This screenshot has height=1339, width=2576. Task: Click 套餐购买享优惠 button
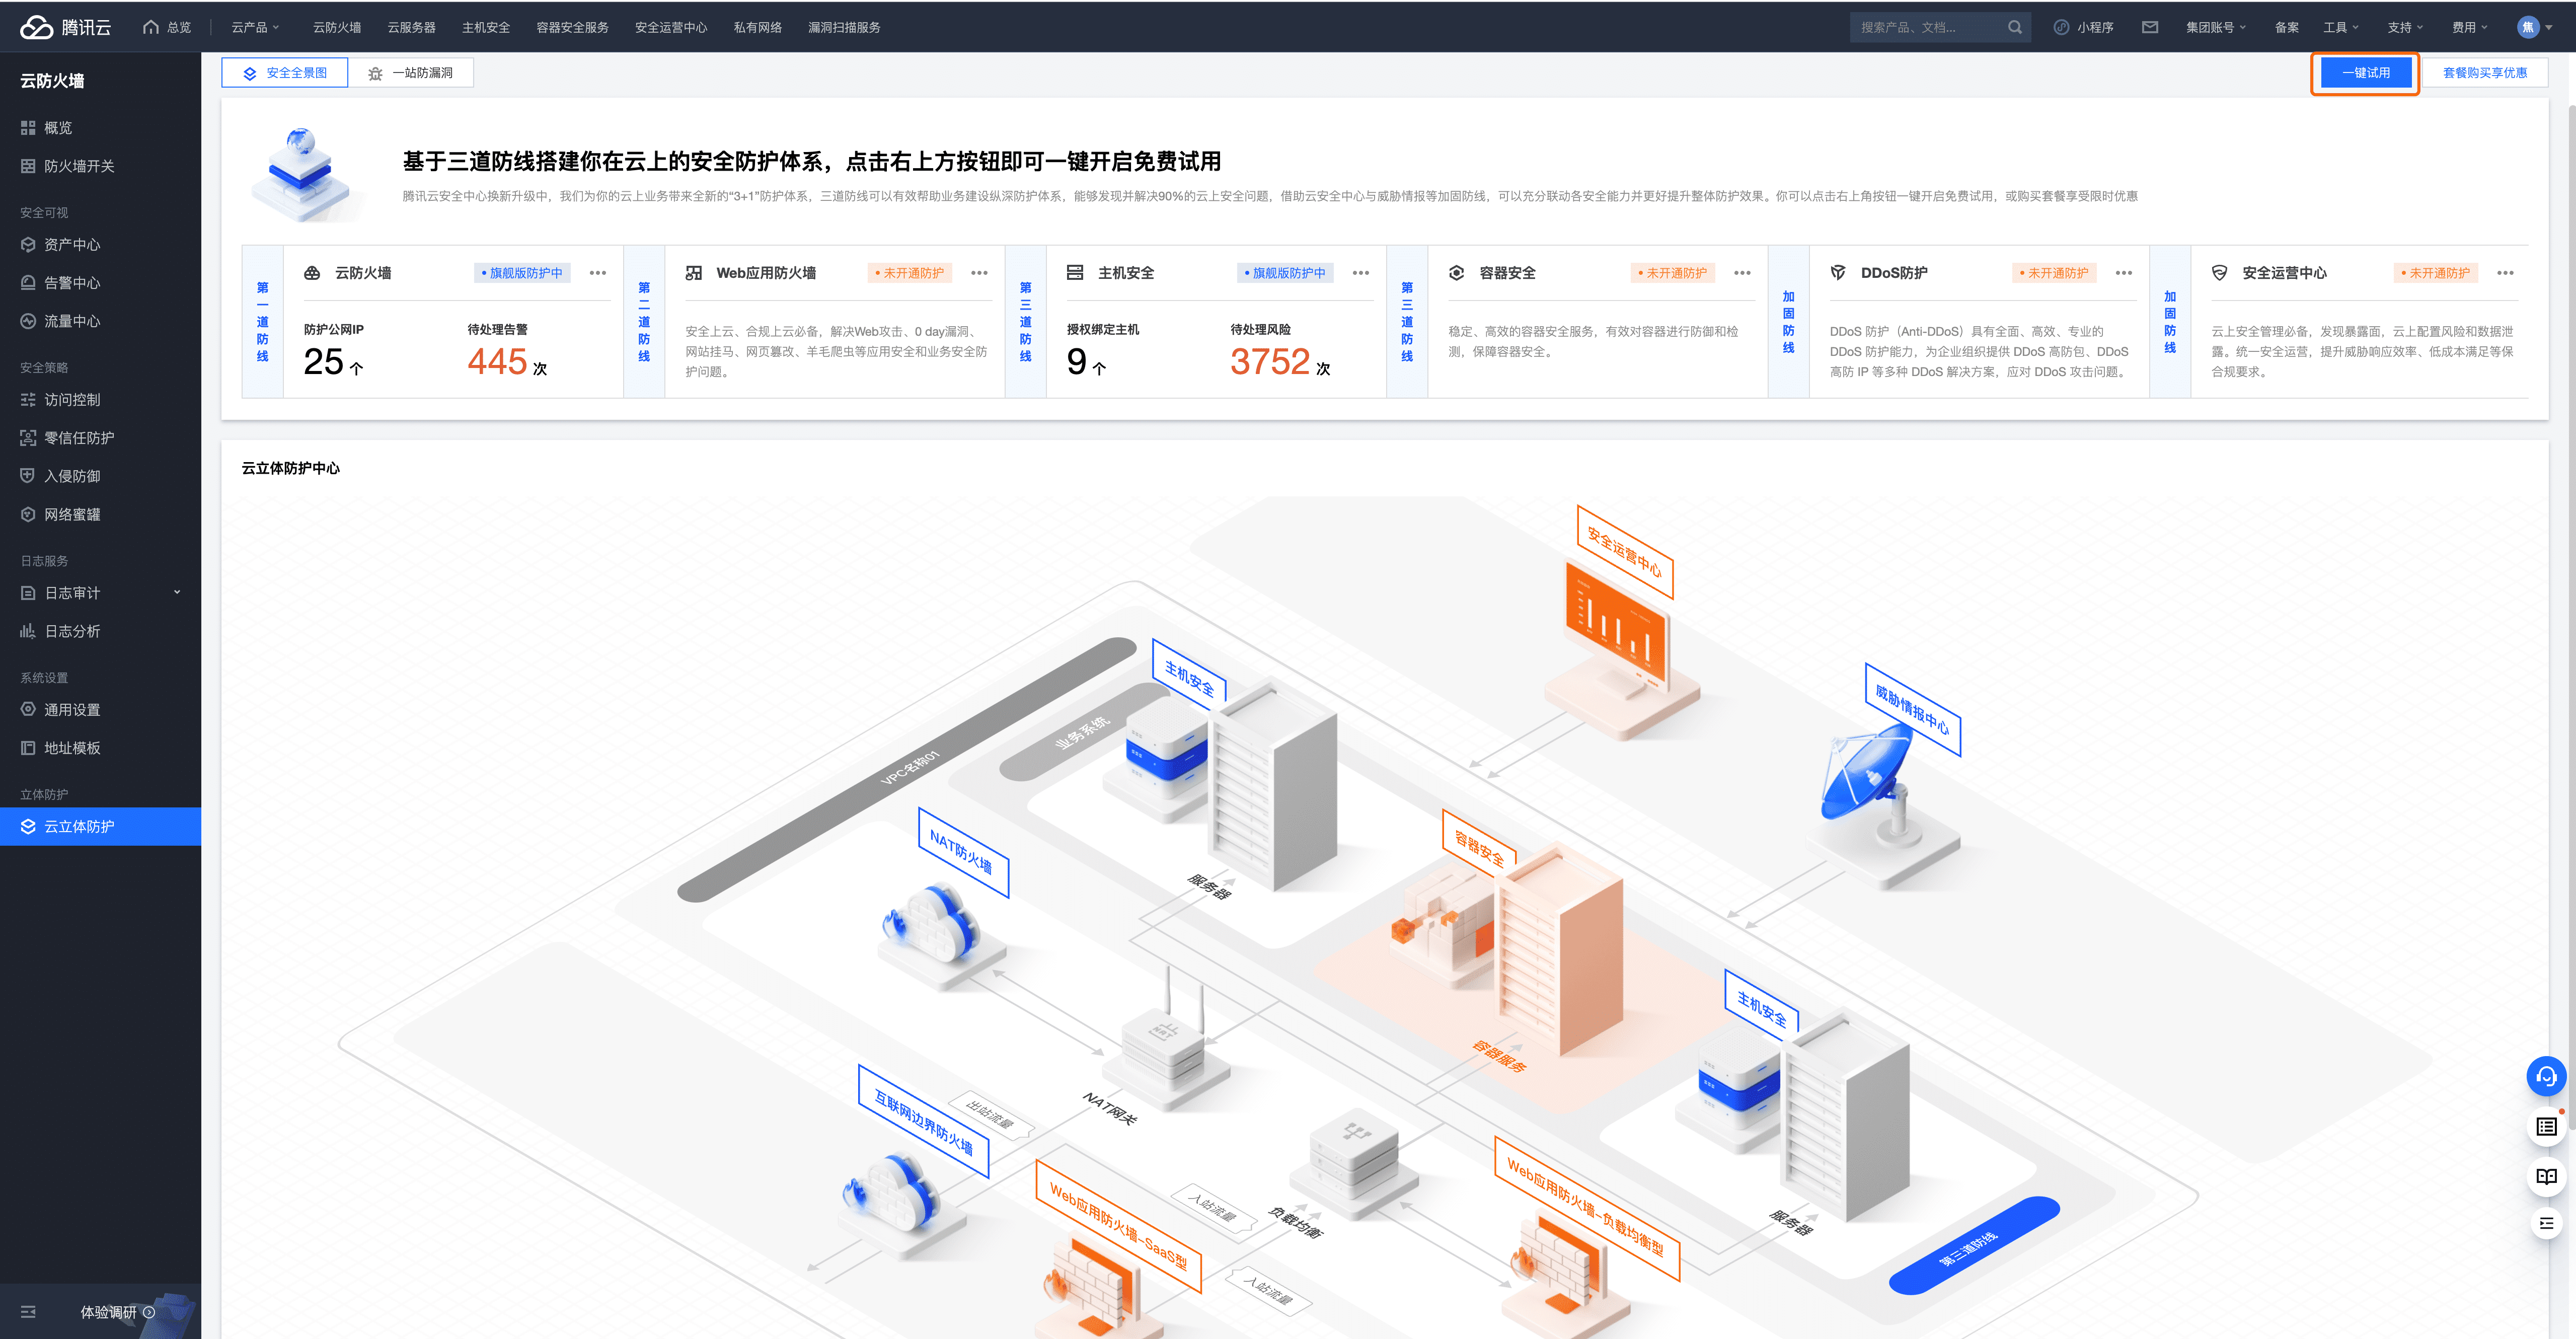pyautogui.click(x=2484, y=73)
